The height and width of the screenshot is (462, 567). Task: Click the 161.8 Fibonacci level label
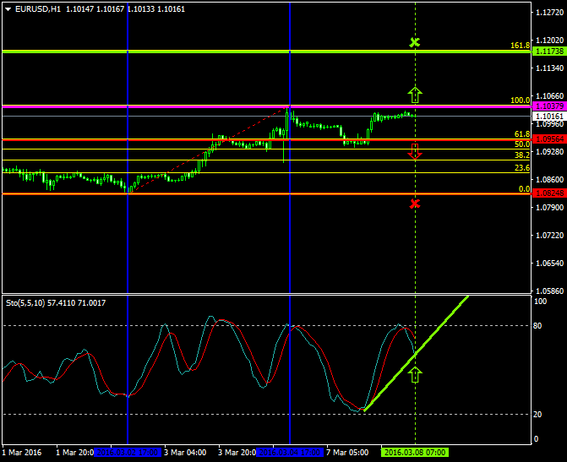click(x=521, y=46)
